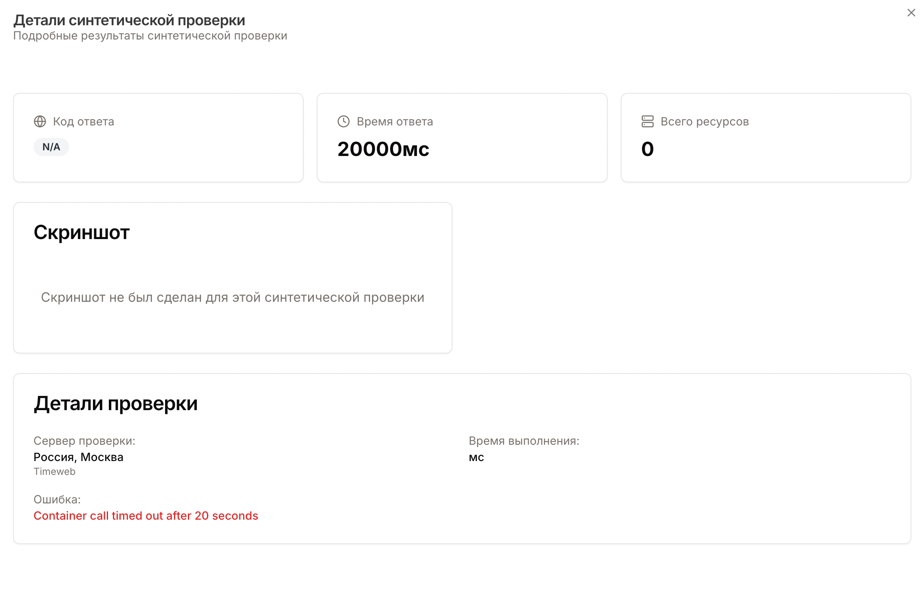
Task: Select the N/A status badge
Action: coord(51,147)
